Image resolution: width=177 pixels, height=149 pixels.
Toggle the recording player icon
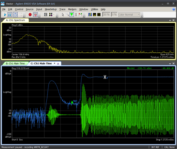tap(35, 15)
